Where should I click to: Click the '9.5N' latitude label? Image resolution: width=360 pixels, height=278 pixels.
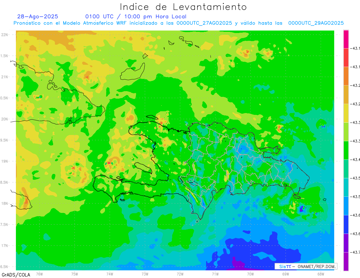click(x=4, y=140)
